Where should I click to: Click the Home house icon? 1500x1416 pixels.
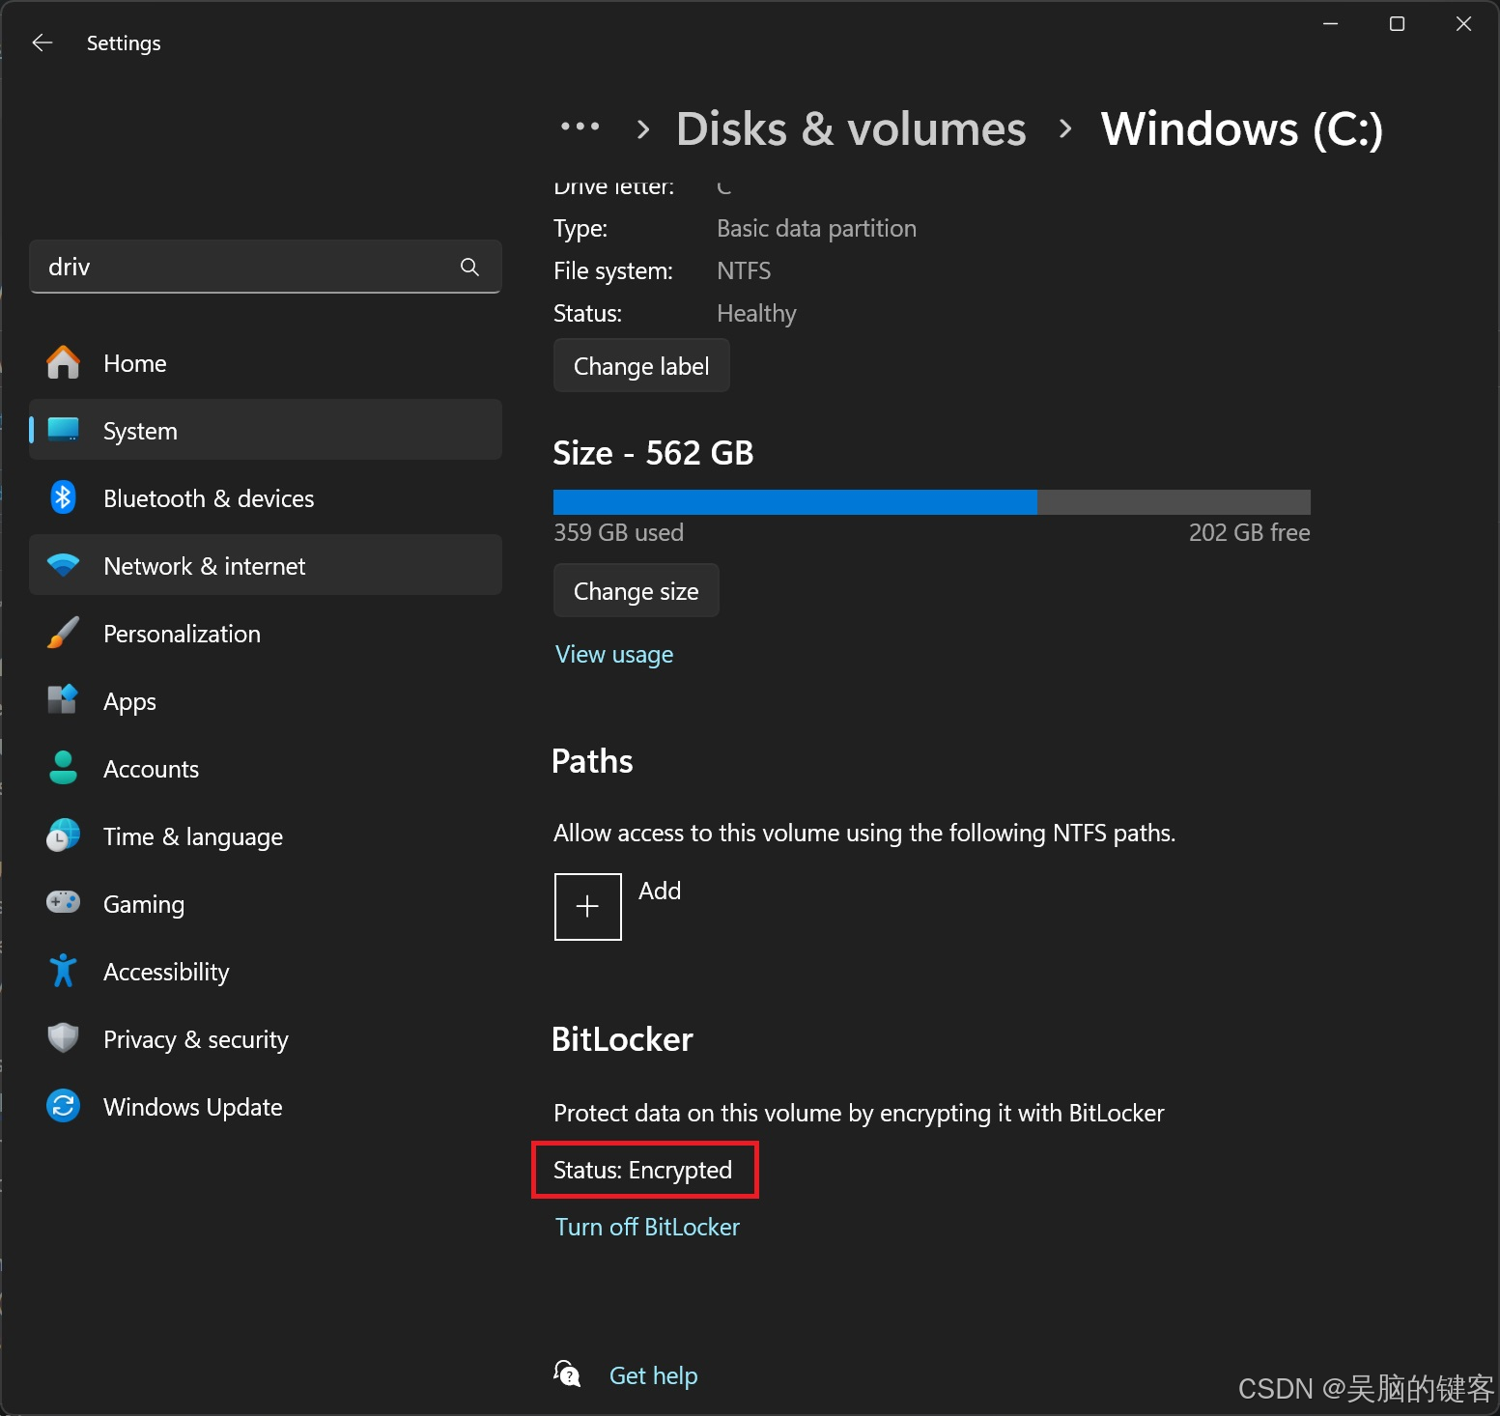coord(64,363)
